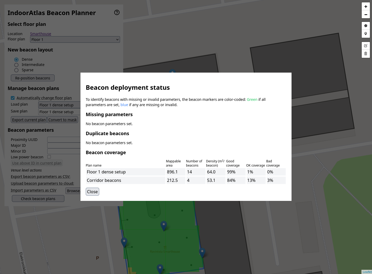Viewport: 372px width, 274px height.
Task: Click the '13%' OK coverage value
Action: pos(256,180)
